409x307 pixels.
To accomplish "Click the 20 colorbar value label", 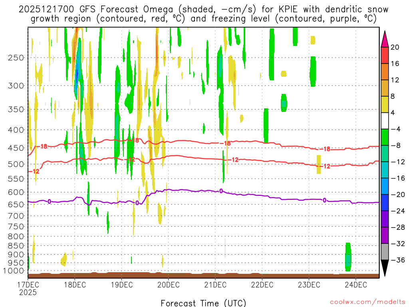I will pos(395,47).
